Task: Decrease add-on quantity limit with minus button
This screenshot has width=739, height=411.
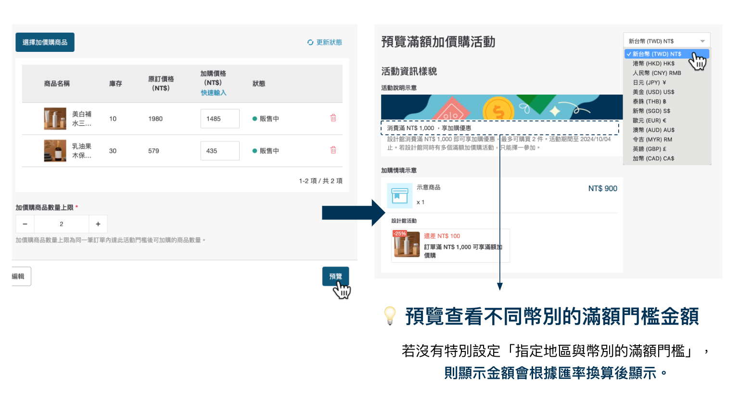Action: pyautogui.click(x=25, y=224)
